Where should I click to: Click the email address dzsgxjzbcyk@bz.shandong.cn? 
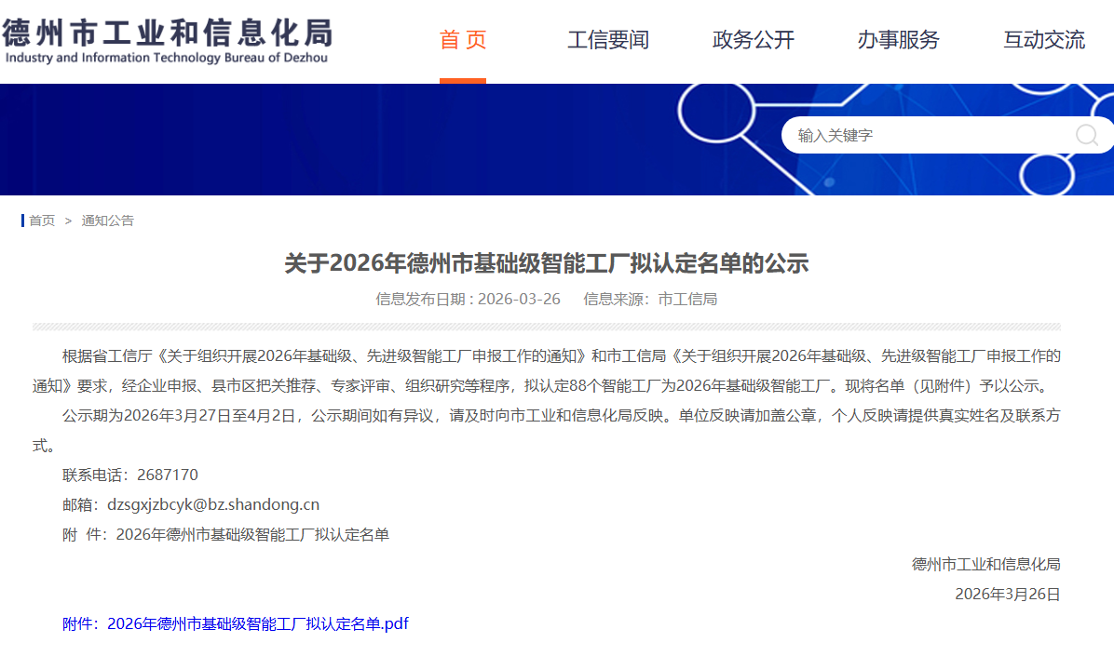coord(213,504)
